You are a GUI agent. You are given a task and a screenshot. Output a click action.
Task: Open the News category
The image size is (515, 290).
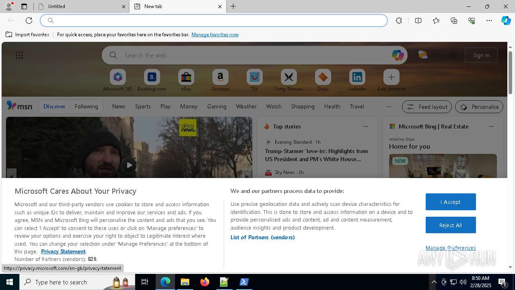[119, 106]
